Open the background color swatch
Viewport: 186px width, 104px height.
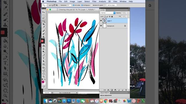[45, 83]
